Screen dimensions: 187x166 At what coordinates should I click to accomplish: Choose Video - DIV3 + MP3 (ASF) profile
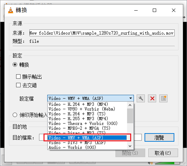(x=87, y=142)
